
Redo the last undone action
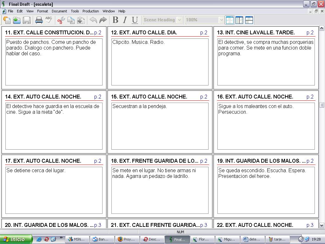click(x=103, y=20)
